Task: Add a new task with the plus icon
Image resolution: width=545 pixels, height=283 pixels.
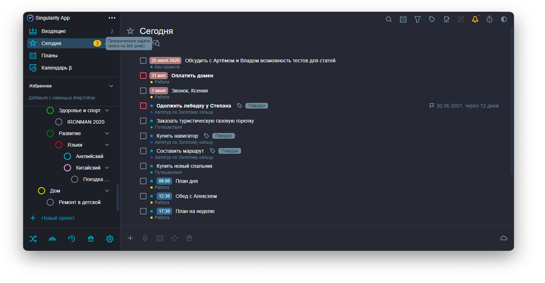Action: (x=130, y=238)
